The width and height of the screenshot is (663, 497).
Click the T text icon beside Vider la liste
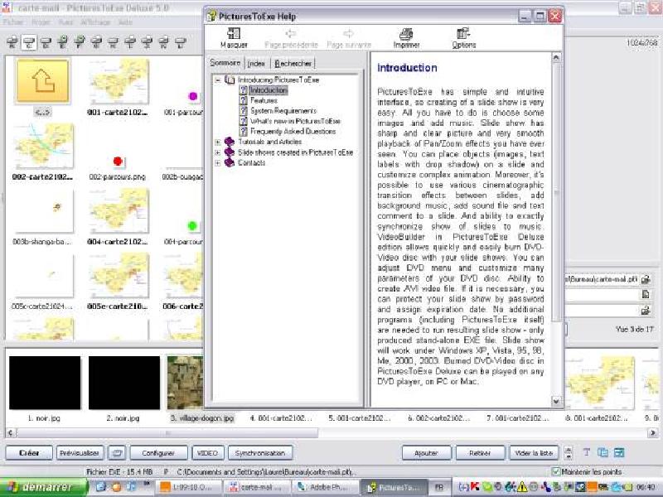[x=587, y=452]
